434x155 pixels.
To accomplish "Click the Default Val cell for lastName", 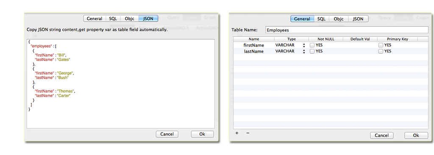I will click(x=360, y=51).
